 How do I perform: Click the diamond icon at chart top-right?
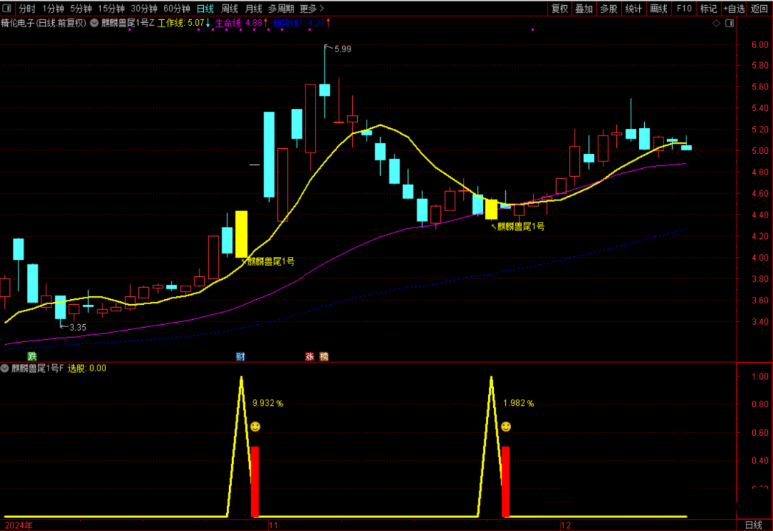pos(716,24)
